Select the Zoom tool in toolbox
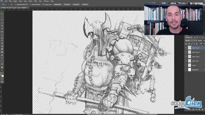Screen dimensions: 205x115 (2, 70)
